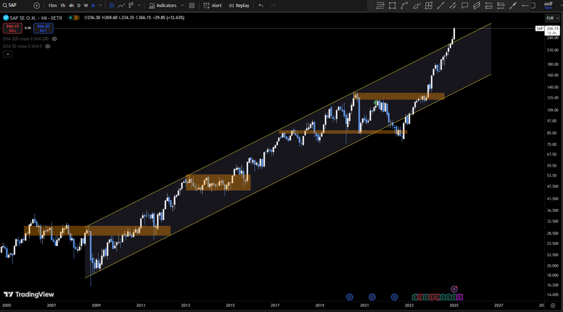Screen dimensions: 563x312
Task: Open the Indicators menu
Action: (x=163, y=6)
